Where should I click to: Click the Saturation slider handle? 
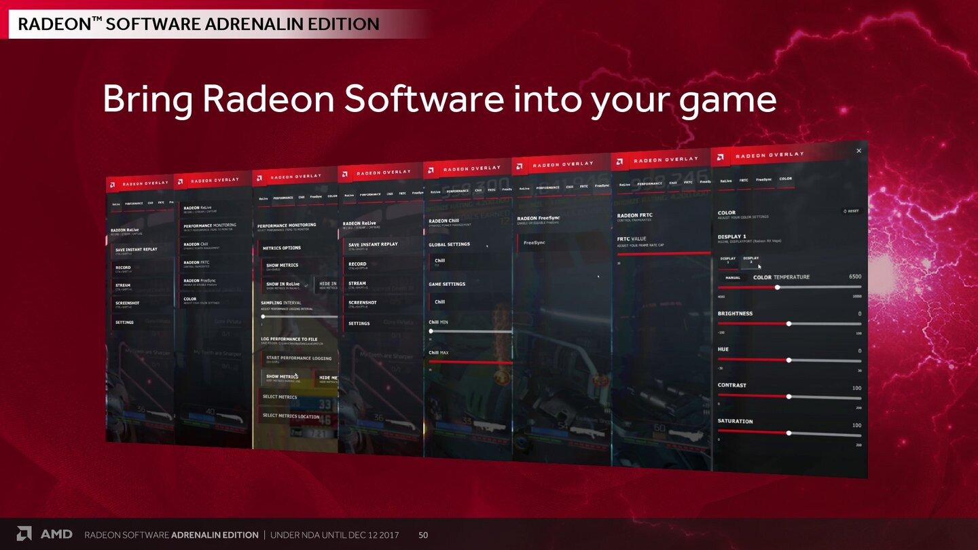point(789,433)
